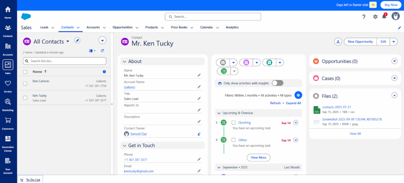The width and height of the screenshot is (404, 183).
Task: Open the activity filter settings gear
Action: (298, 95)
